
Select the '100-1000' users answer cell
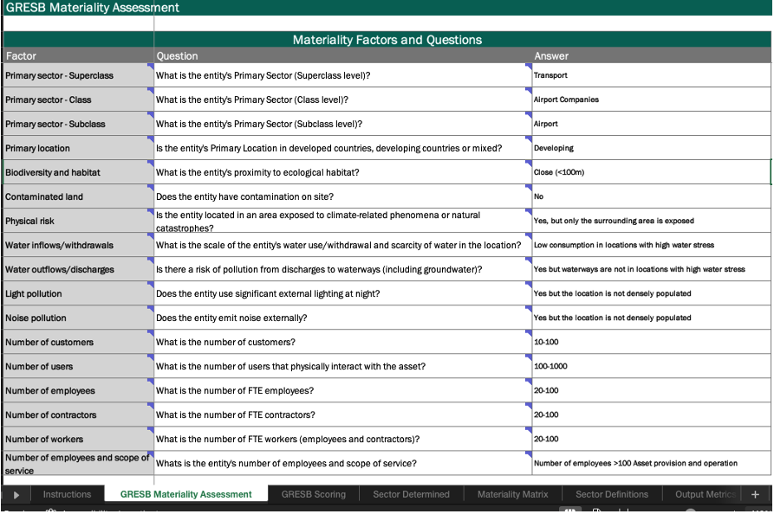652,366
